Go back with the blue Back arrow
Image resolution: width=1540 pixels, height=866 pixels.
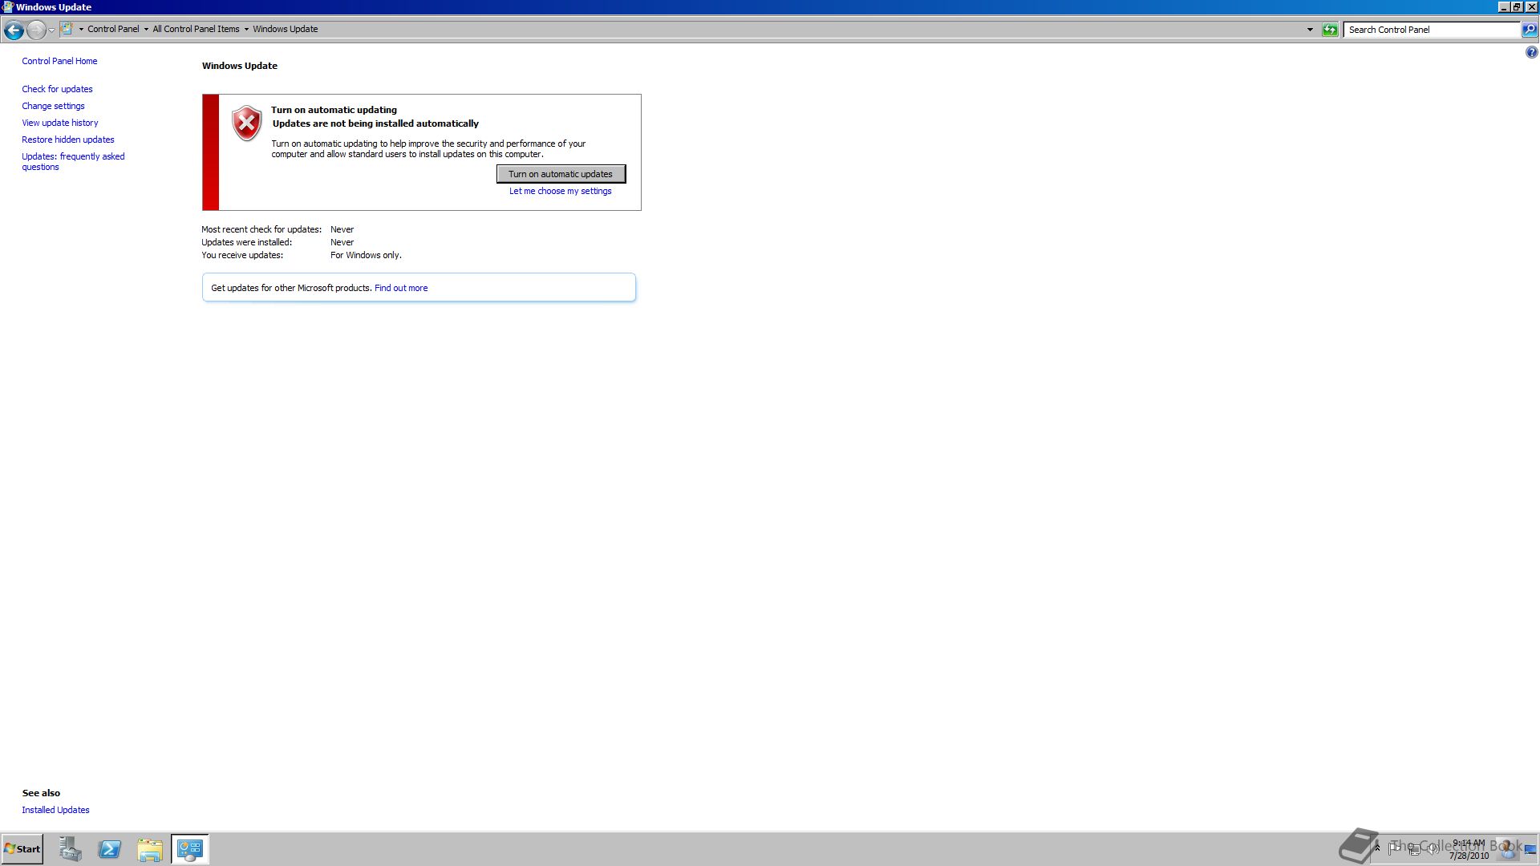point(14,30)
